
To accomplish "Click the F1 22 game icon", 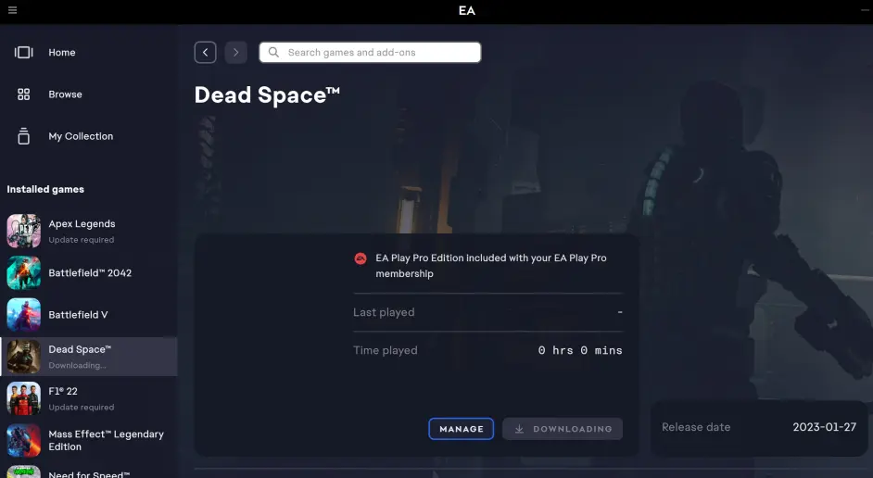I will coord(24,398).
